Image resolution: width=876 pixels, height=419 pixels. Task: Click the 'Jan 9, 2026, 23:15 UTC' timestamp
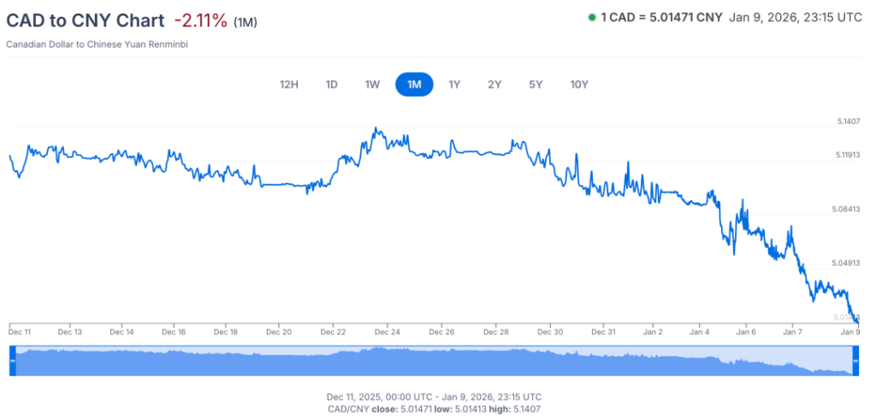(x=796, y=17)
